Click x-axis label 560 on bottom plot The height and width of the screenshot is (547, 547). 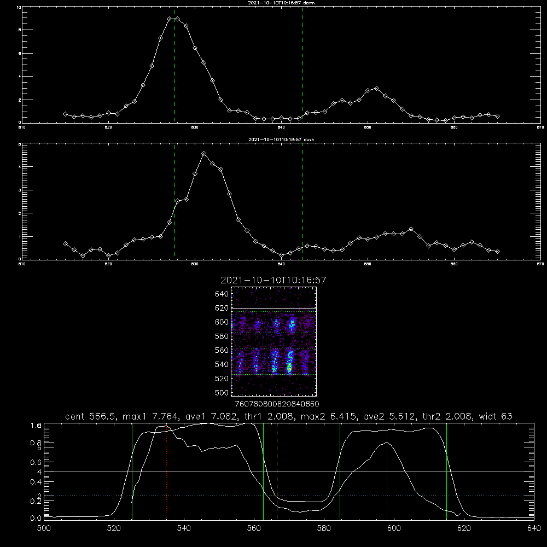[254, 528]
